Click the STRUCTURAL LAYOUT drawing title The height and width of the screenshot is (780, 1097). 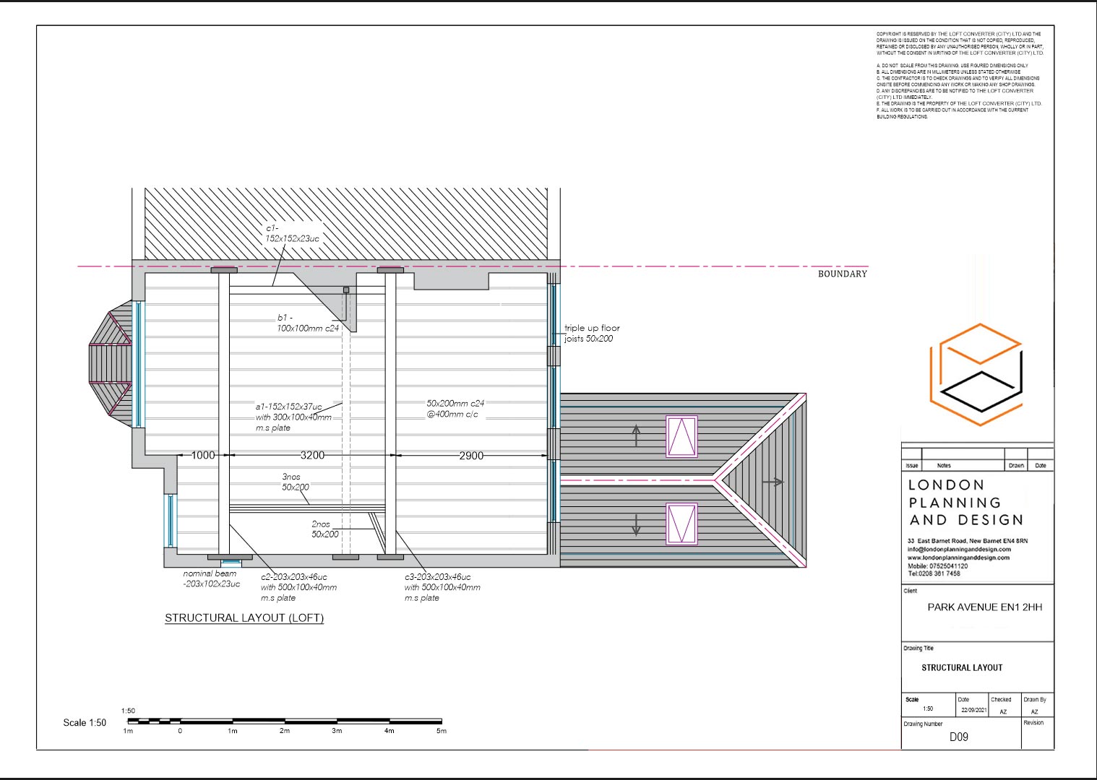point(960,667)
